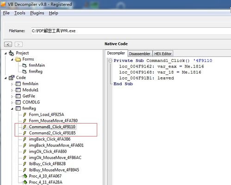The height and width of the screenshot is (185, 231).
Task: Collapse the frmReg code module
Action: pyautogui.click(x=12, y=109)
